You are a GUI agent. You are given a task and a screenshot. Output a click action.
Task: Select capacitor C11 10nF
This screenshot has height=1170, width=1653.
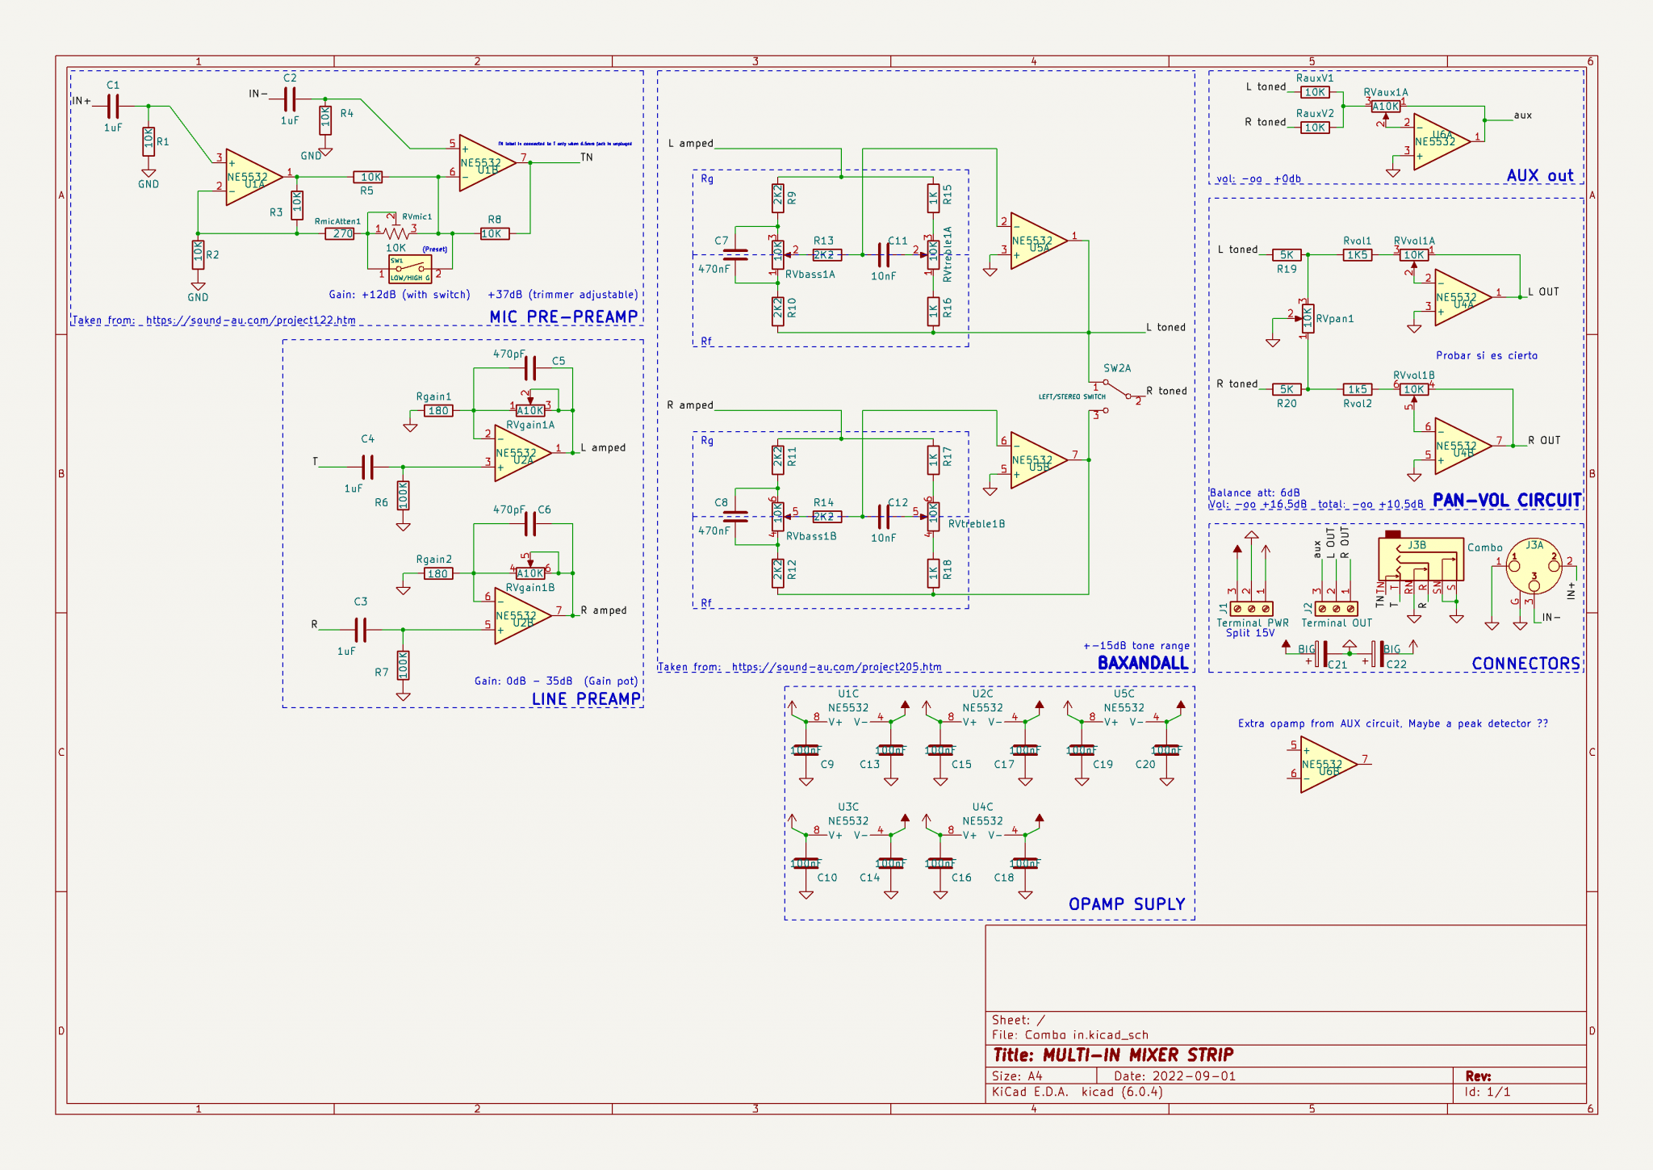(884, 255)
